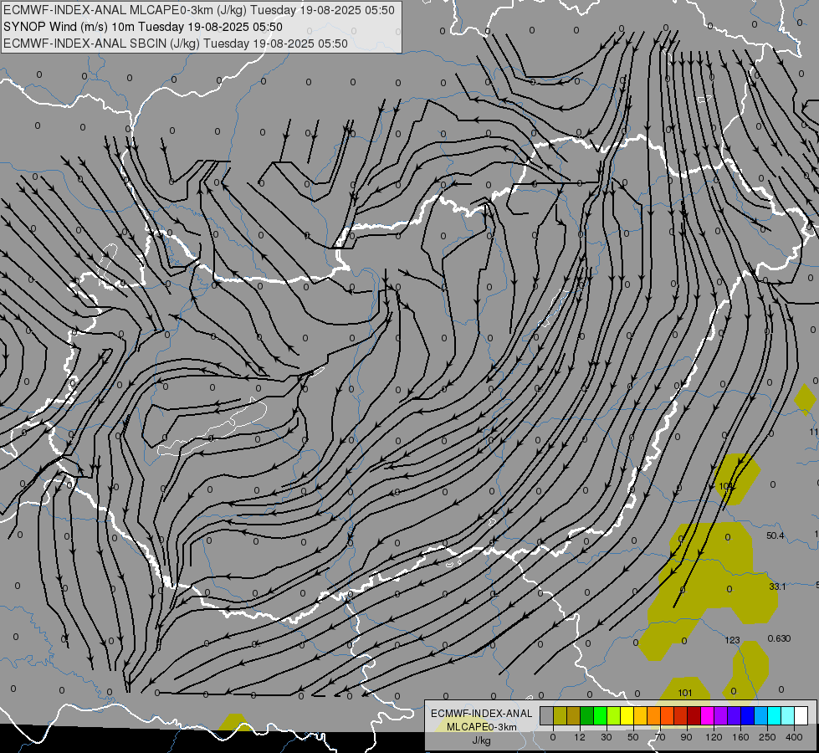Click the legend tick label '400'
The height and width of the screenshot is (753, 819).
pyautogui.click(x=794, y=737)
